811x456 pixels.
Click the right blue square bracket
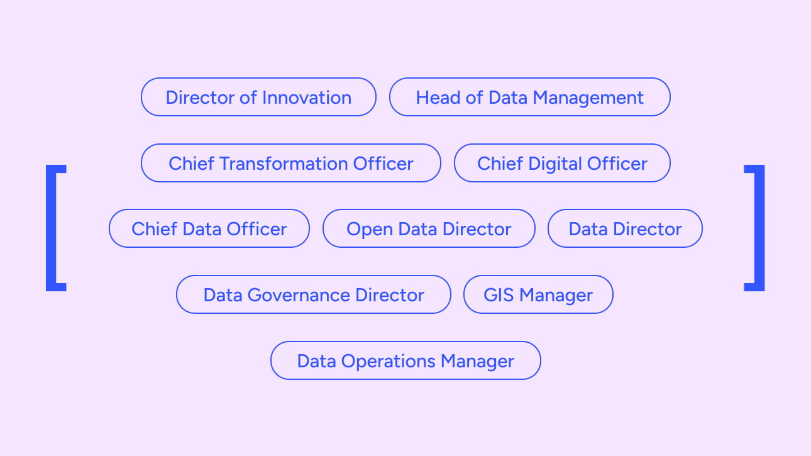pyautogui.click(x=759, y=228)
